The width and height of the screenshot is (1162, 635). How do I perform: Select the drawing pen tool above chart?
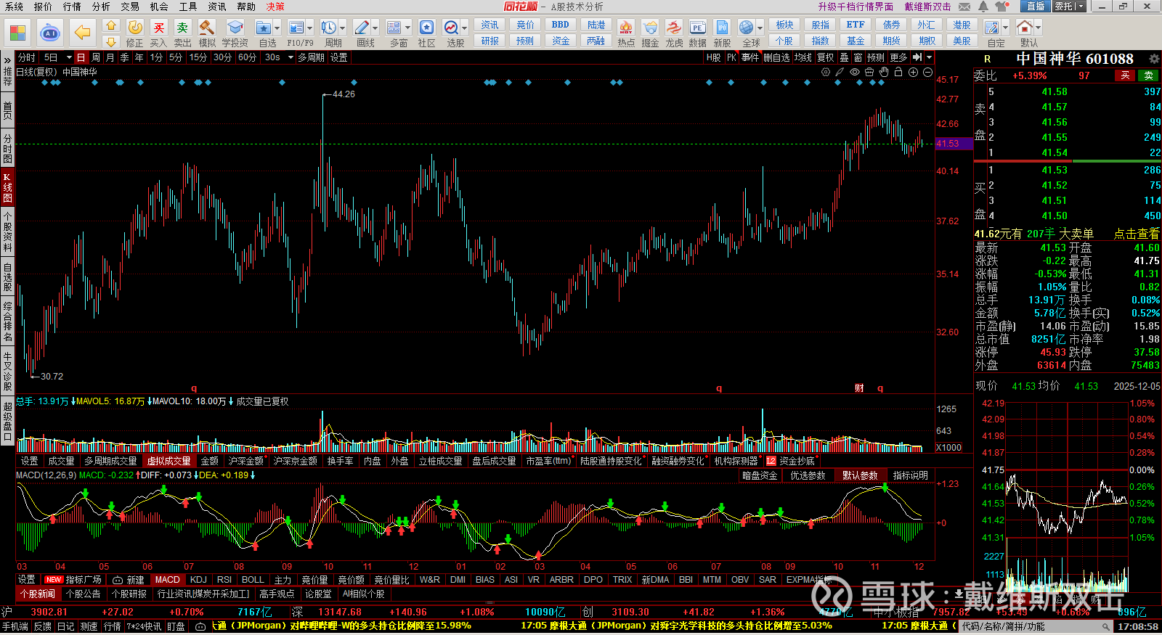click(x=840, y=72)
